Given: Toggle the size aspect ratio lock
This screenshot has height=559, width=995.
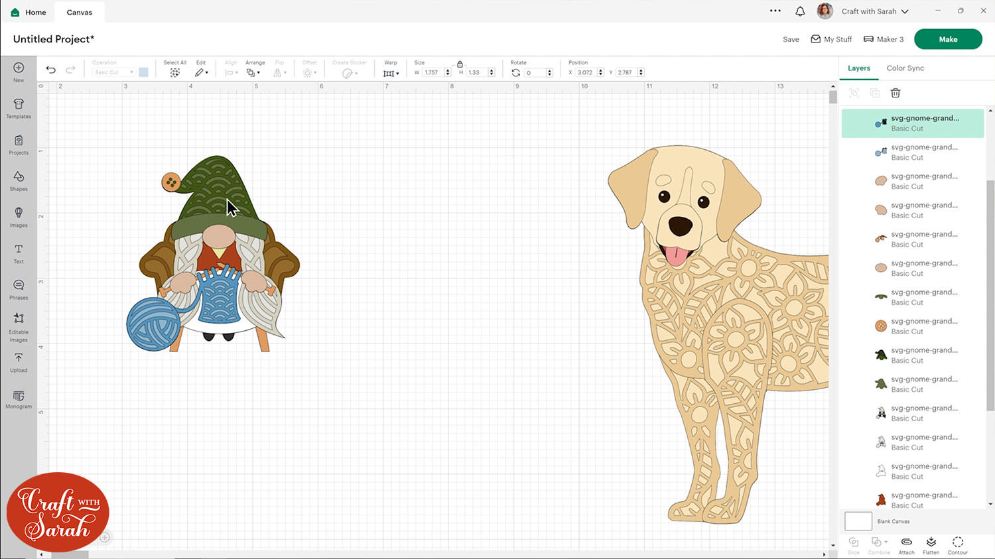Looking at the screenshot, I should point(460,64).
